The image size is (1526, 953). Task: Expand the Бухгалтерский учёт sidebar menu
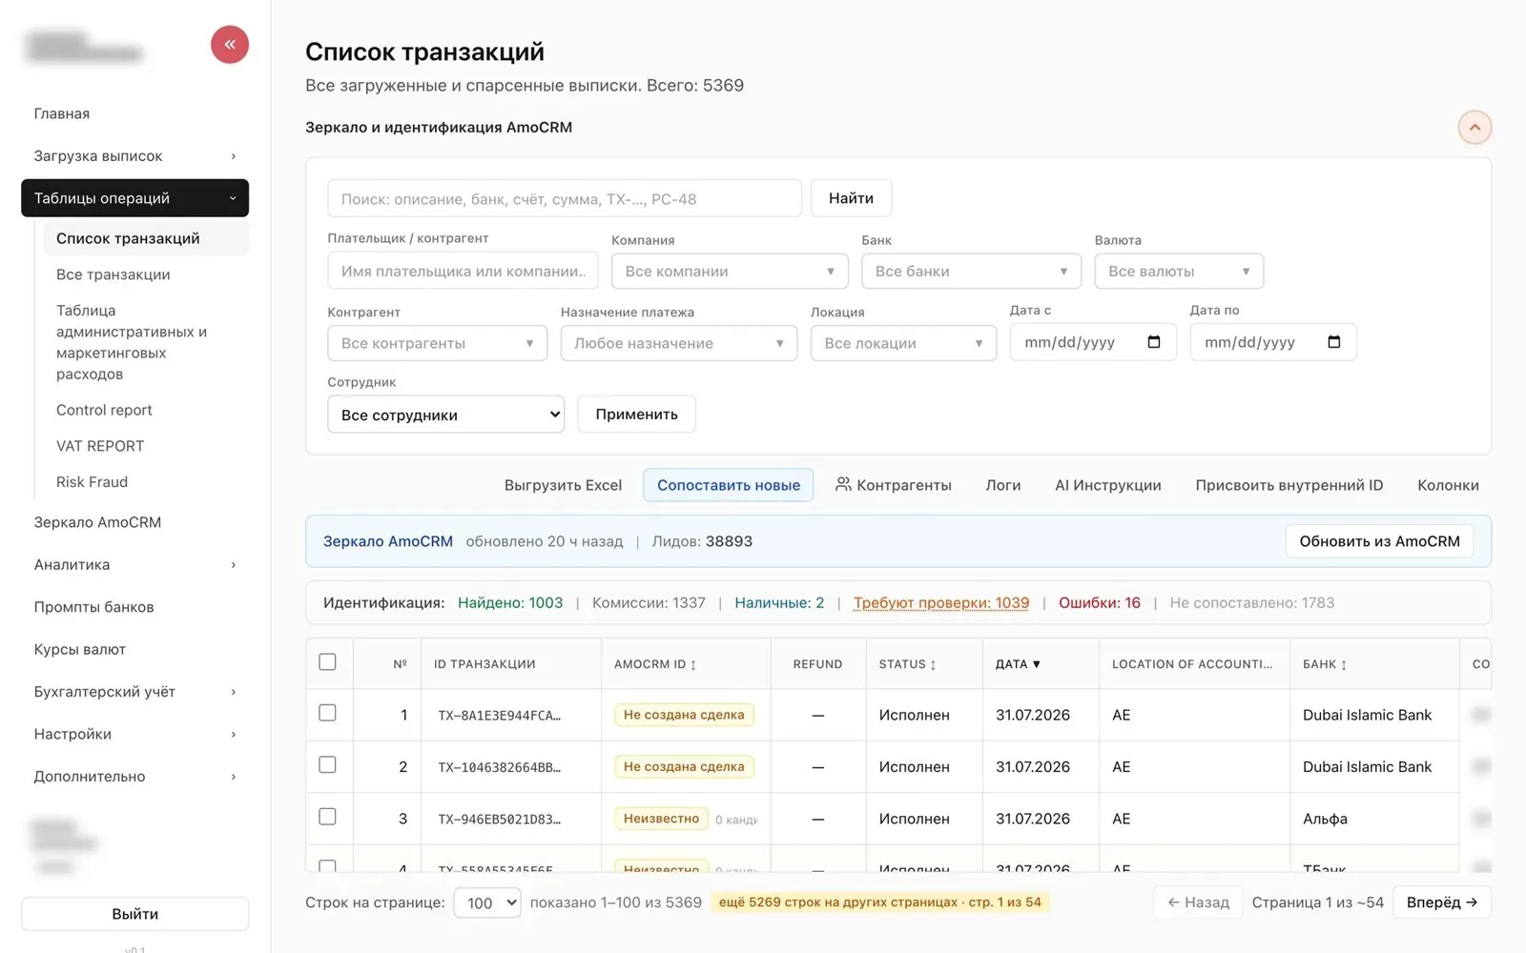134,692
